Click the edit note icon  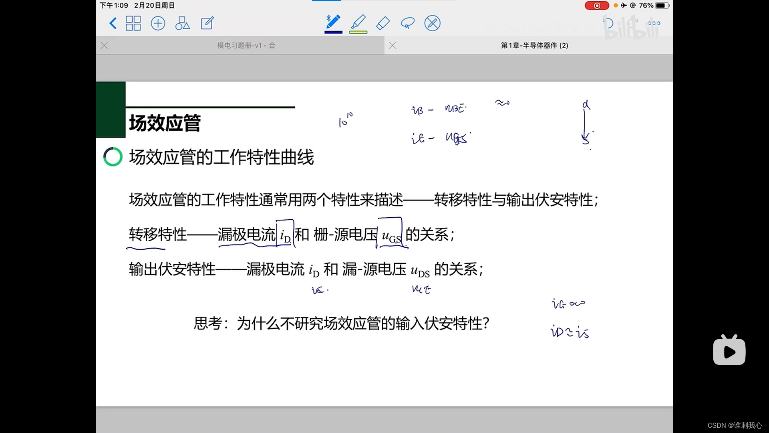(207, 23)
